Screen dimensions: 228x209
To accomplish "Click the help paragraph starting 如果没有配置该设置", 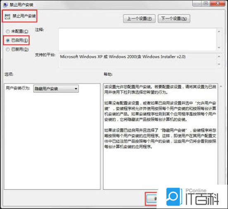I will pyautogui.click(x=160, y=111).
